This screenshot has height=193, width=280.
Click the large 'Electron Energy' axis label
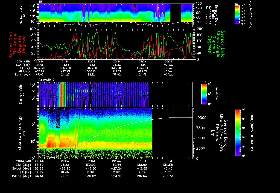pos(19,133)
